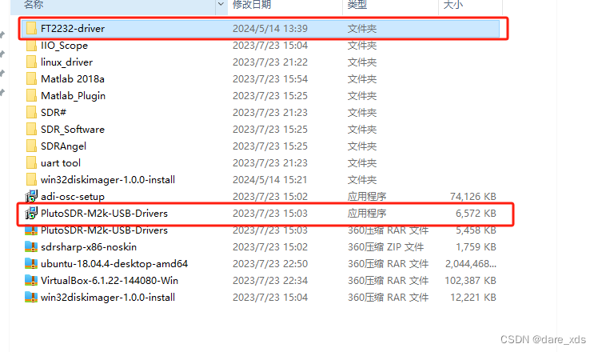Click the date 2023/7/23 22:50
Image resolution: width=598 pixels, height=352 pixels.
coord(270,264)
